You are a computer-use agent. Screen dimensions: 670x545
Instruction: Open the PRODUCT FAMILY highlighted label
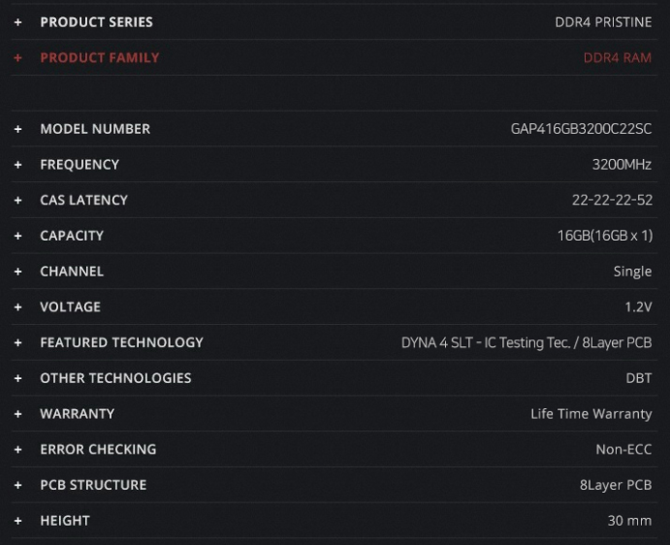(x=100, y=58)
